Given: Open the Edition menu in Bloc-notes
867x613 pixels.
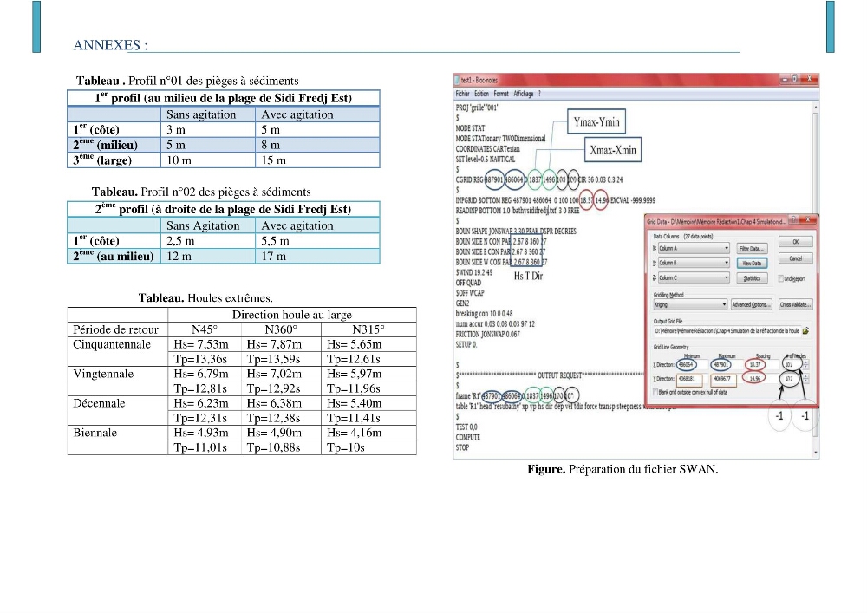Looking at the screenshot, I should [481, 94].
